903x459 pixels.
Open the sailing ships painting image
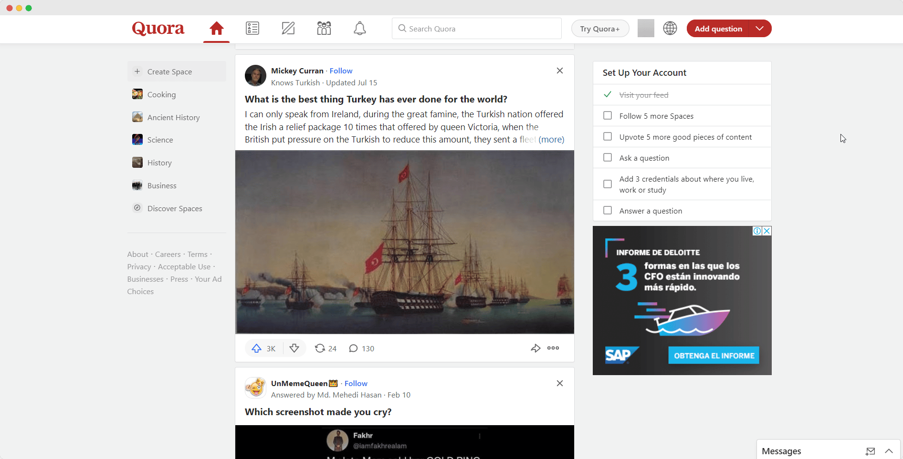(405, 242)
